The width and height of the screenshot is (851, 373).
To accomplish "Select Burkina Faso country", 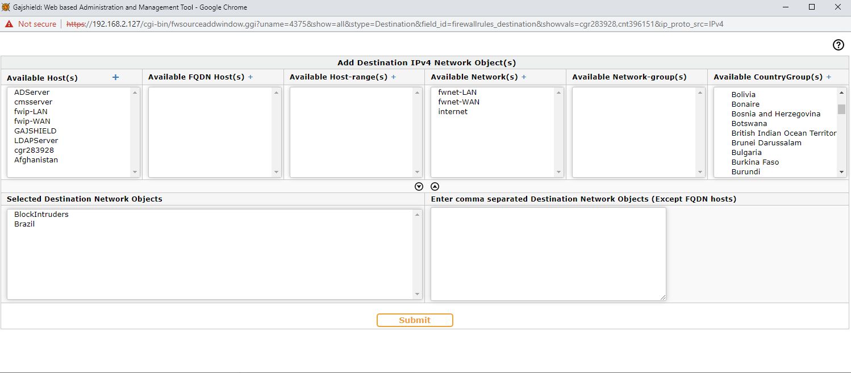I will pyautogui.click(x=755, y=162).
